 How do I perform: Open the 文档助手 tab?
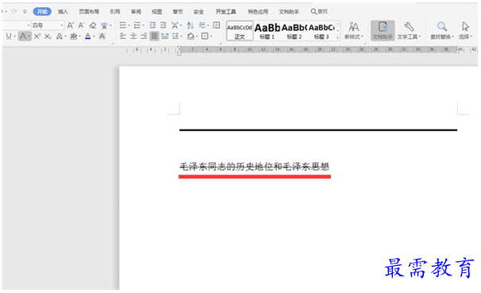289,12
